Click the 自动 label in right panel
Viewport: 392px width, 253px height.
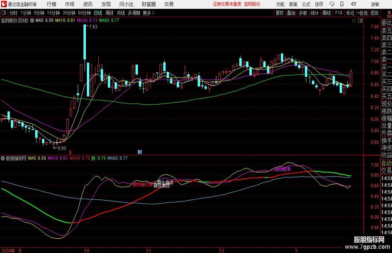click(387, 164)
